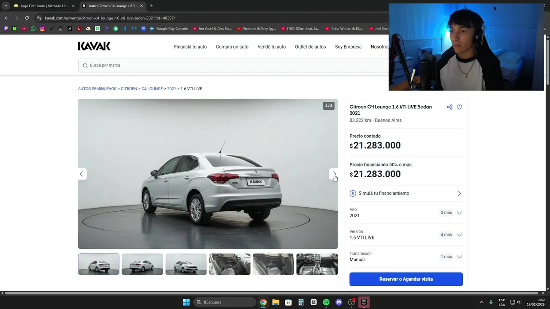Click the Kavak logo
The height and width of the screenshot is (309, 550).
[x=94, y=46]
